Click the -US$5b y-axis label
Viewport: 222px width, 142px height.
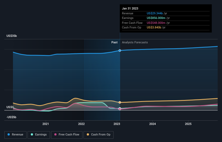tap(11, 117)
